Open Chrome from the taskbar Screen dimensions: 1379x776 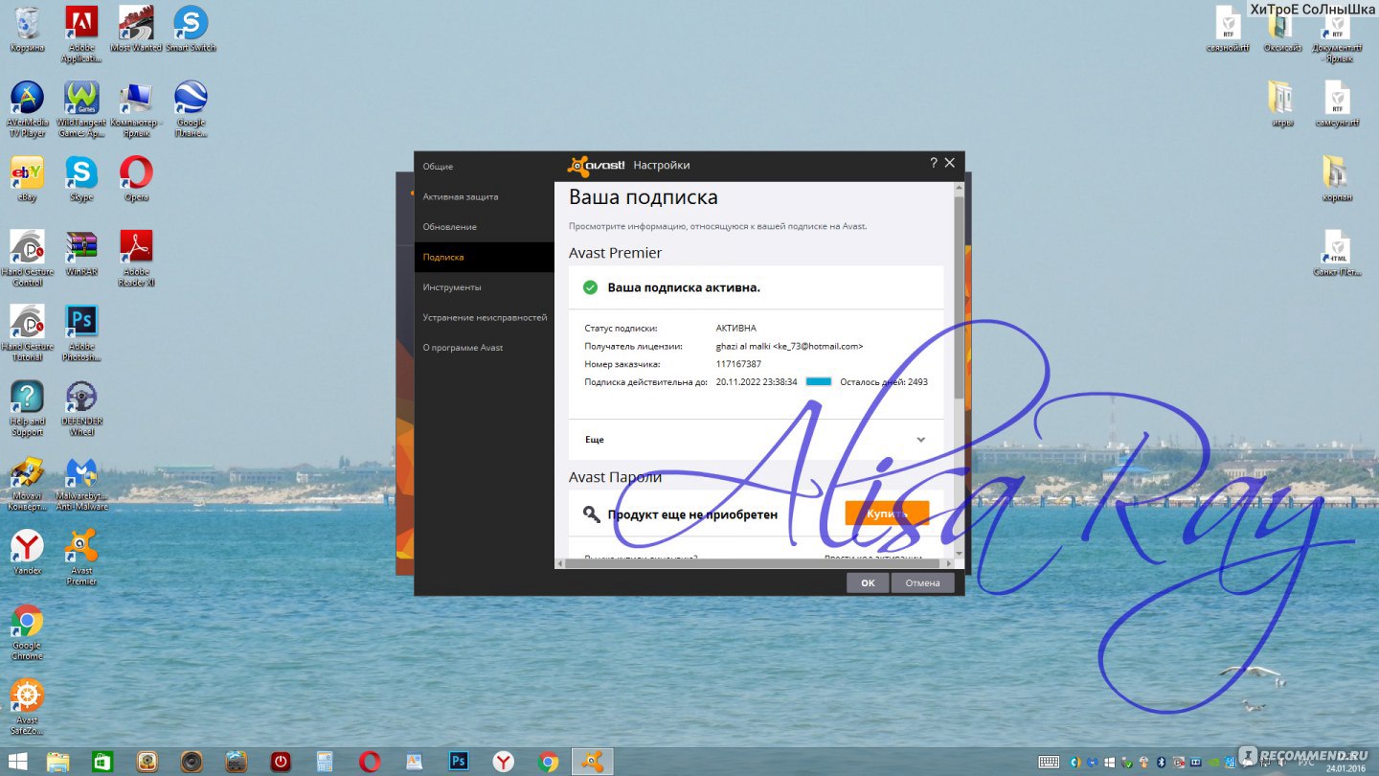click(548, 762)
